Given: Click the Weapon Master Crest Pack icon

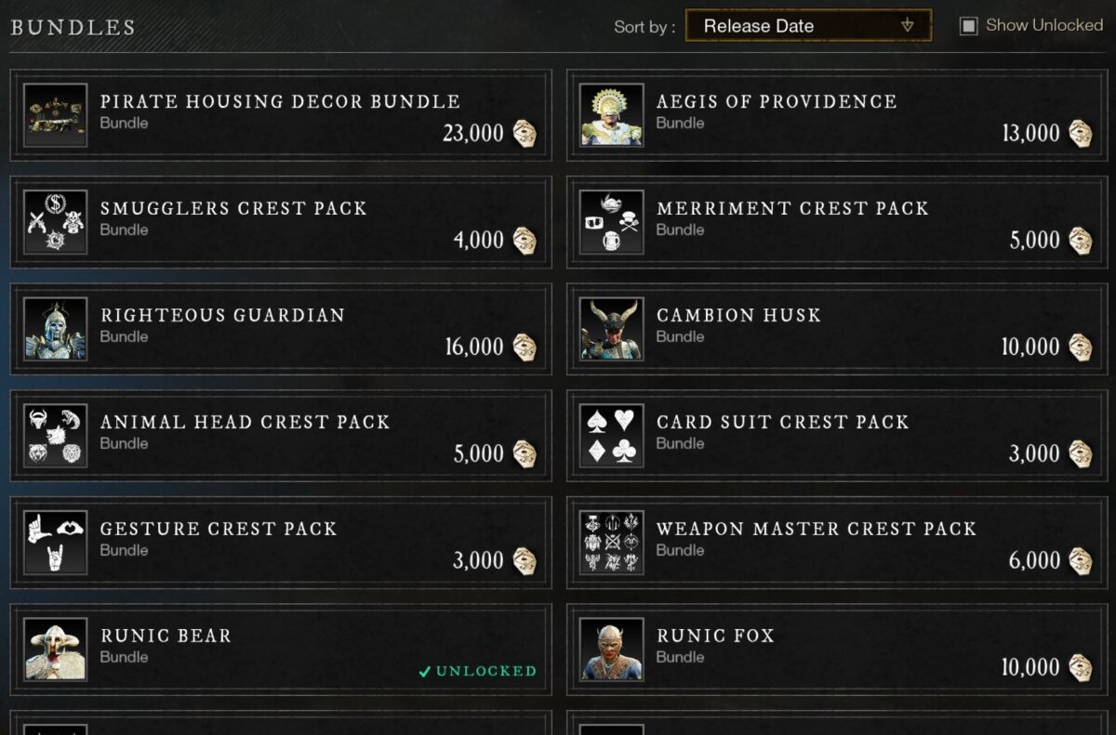Looking at the screenshot, I should tap(611, 541).
